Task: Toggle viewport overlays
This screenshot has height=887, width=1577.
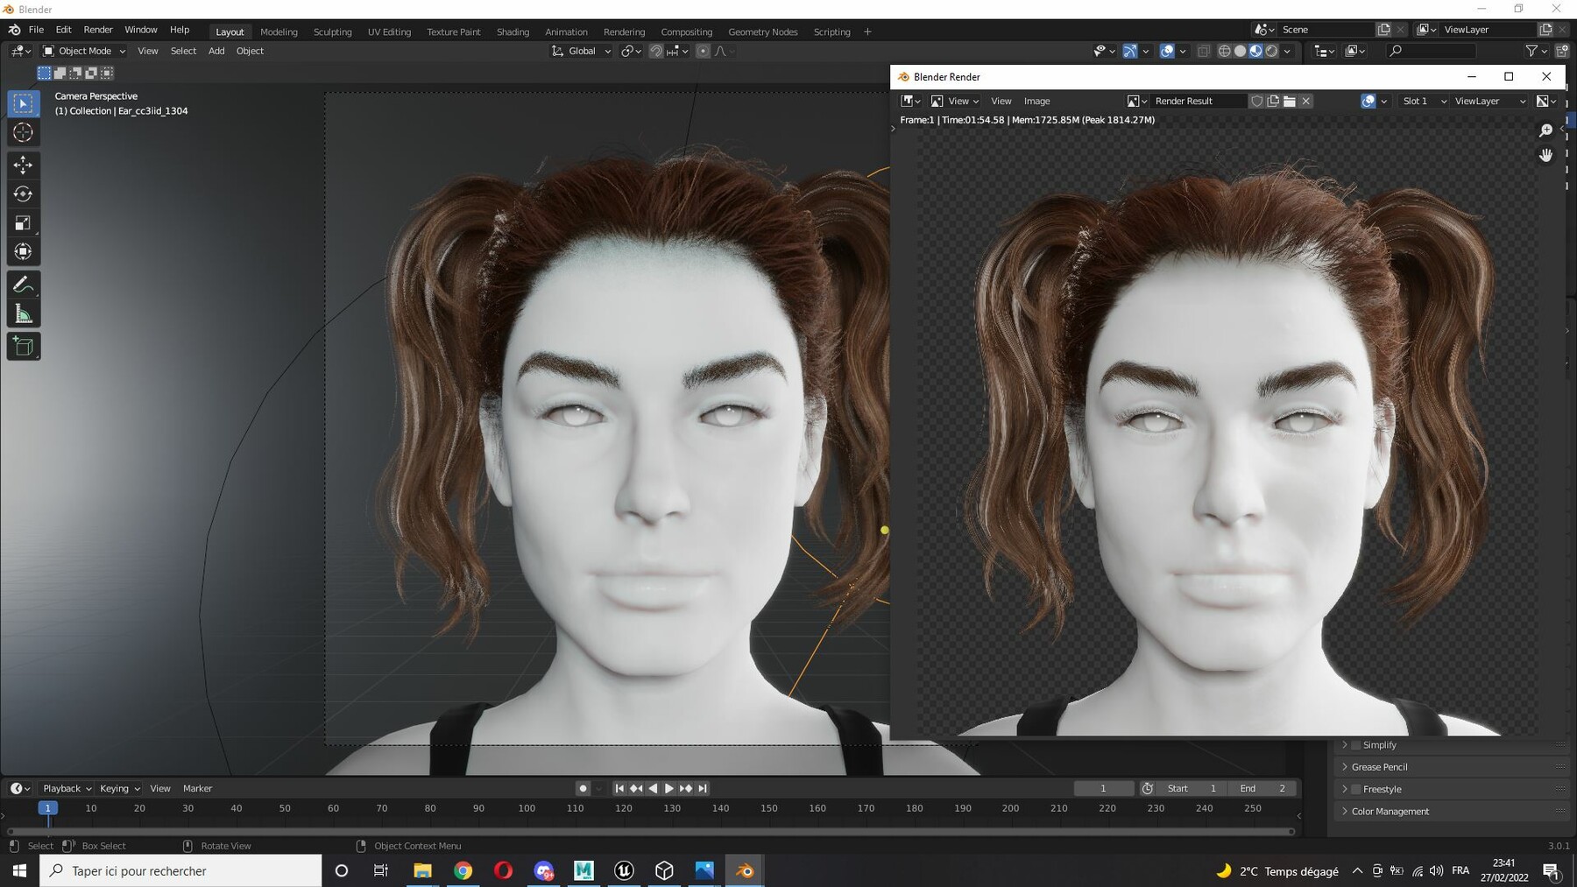Action: (x=1167, y=51)
